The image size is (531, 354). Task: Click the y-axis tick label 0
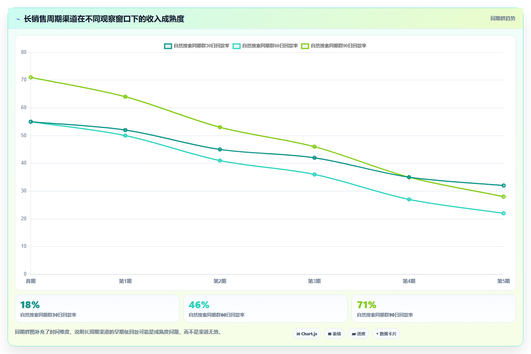25,274
